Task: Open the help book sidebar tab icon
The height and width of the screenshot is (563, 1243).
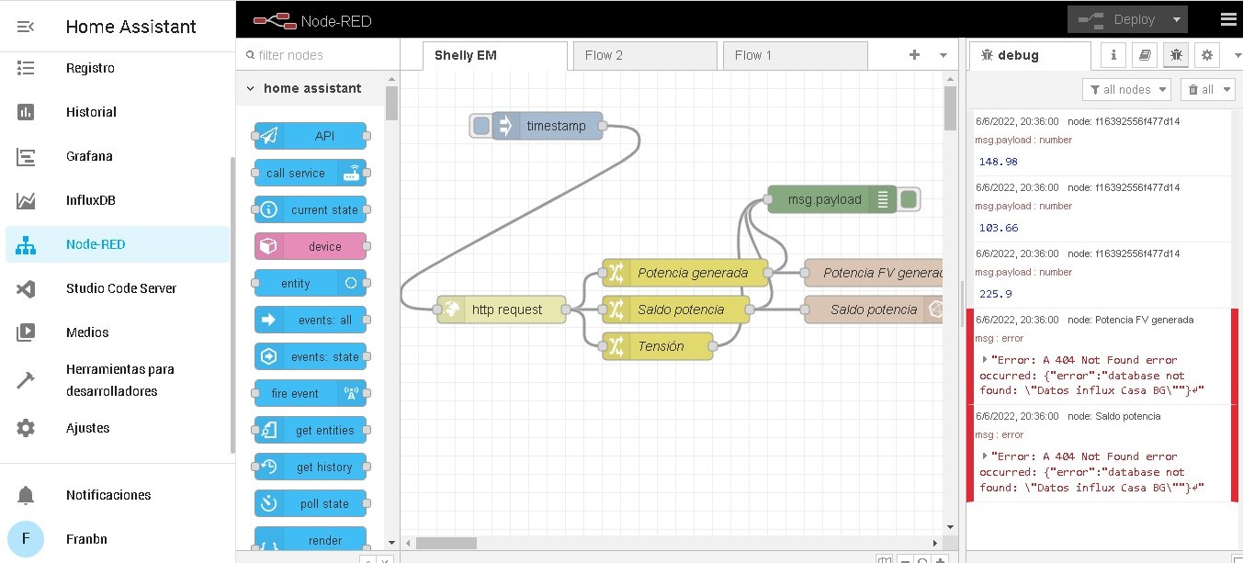Action: coord(1145,55)
